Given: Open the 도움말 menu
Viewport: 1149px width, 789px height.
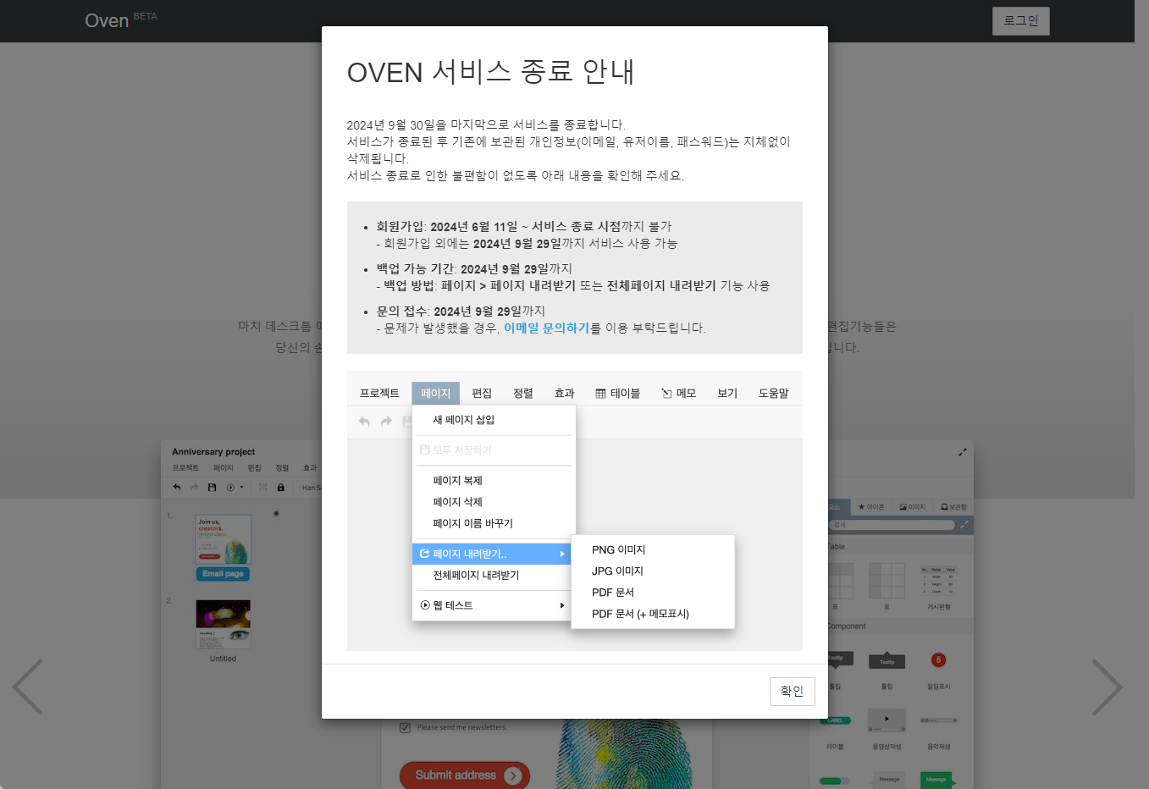Looking at the screenshot, I should tap(774, 393).
